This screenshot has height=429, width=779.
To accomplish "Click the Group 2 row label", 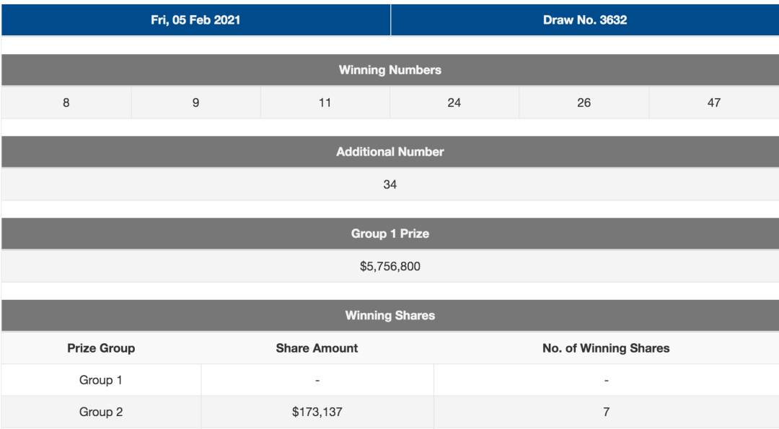I will [x=101, y=412].
